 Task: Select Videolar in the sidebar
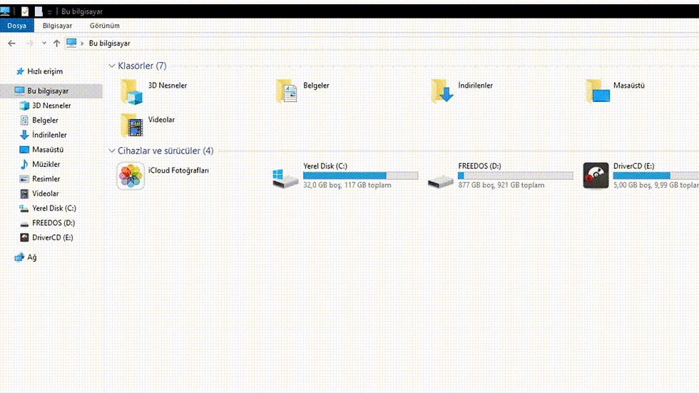(39, 193)
